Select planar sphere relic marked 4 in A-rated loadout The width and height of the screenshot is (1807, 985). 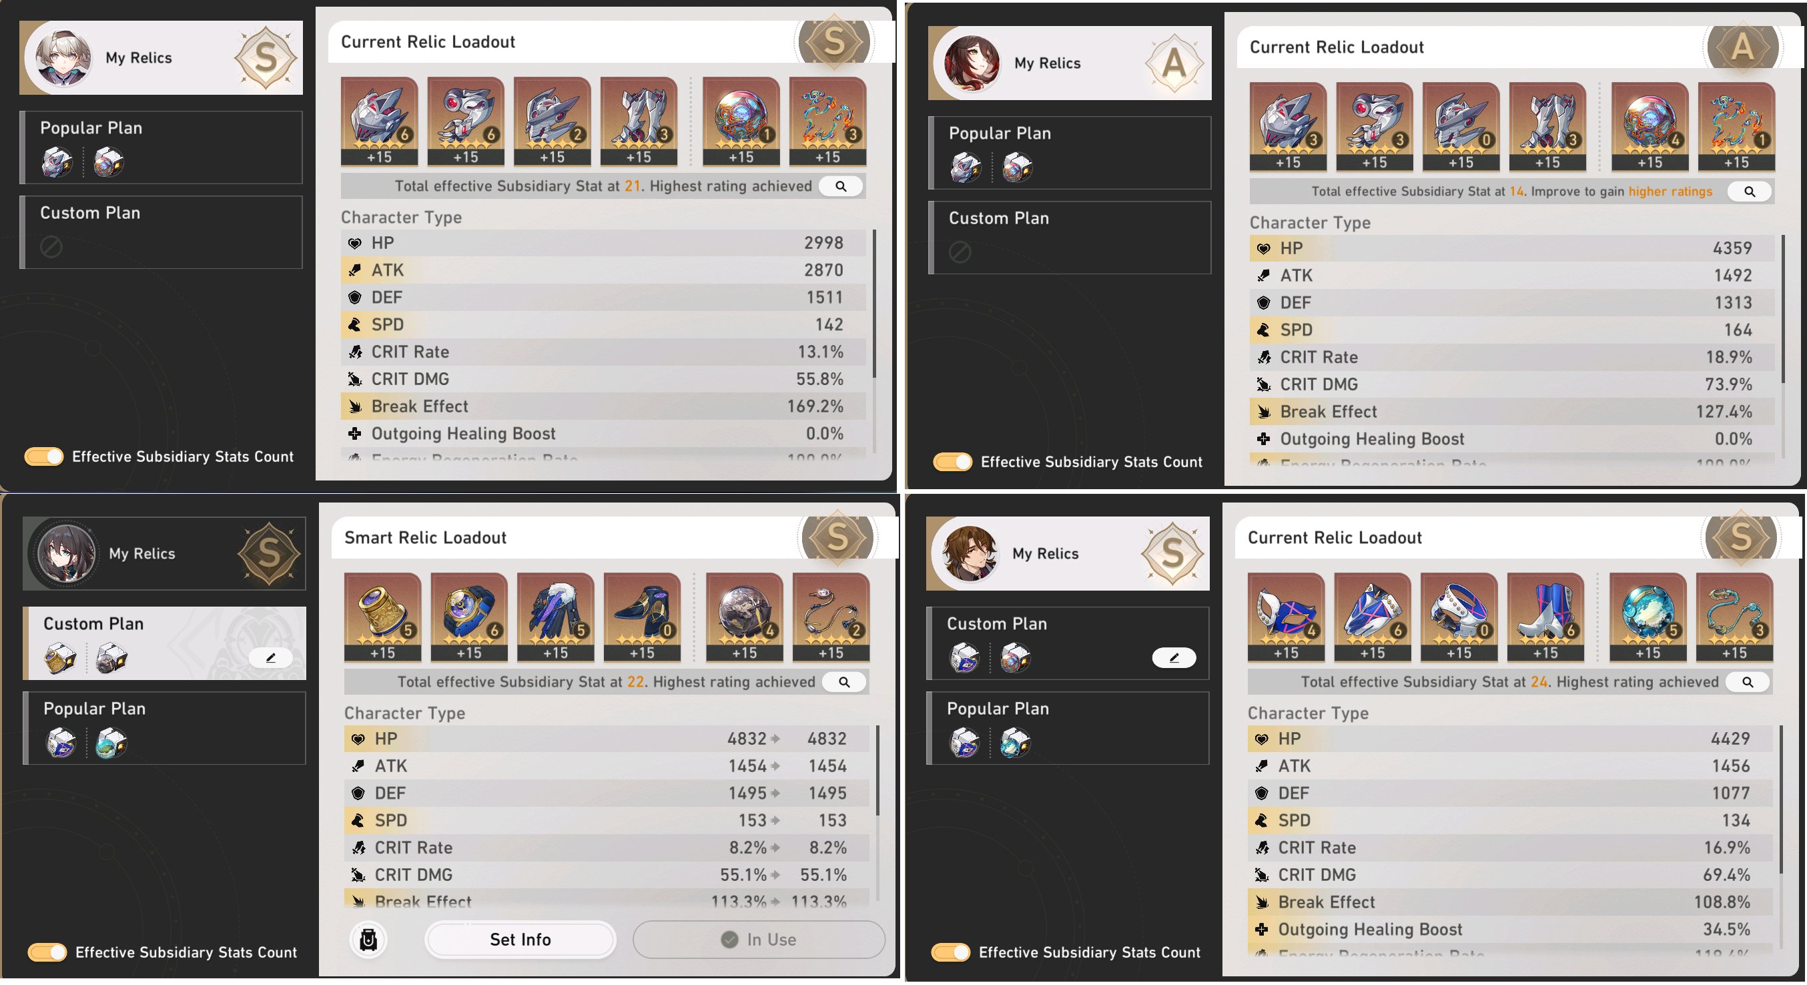(1649, 126)
